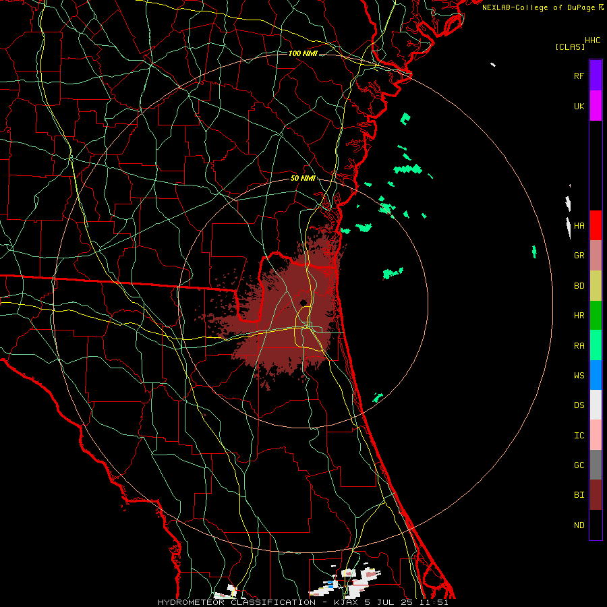Click the 11:51 time stamp
This screenshot has height=607, width=607.
coord(434,602)
